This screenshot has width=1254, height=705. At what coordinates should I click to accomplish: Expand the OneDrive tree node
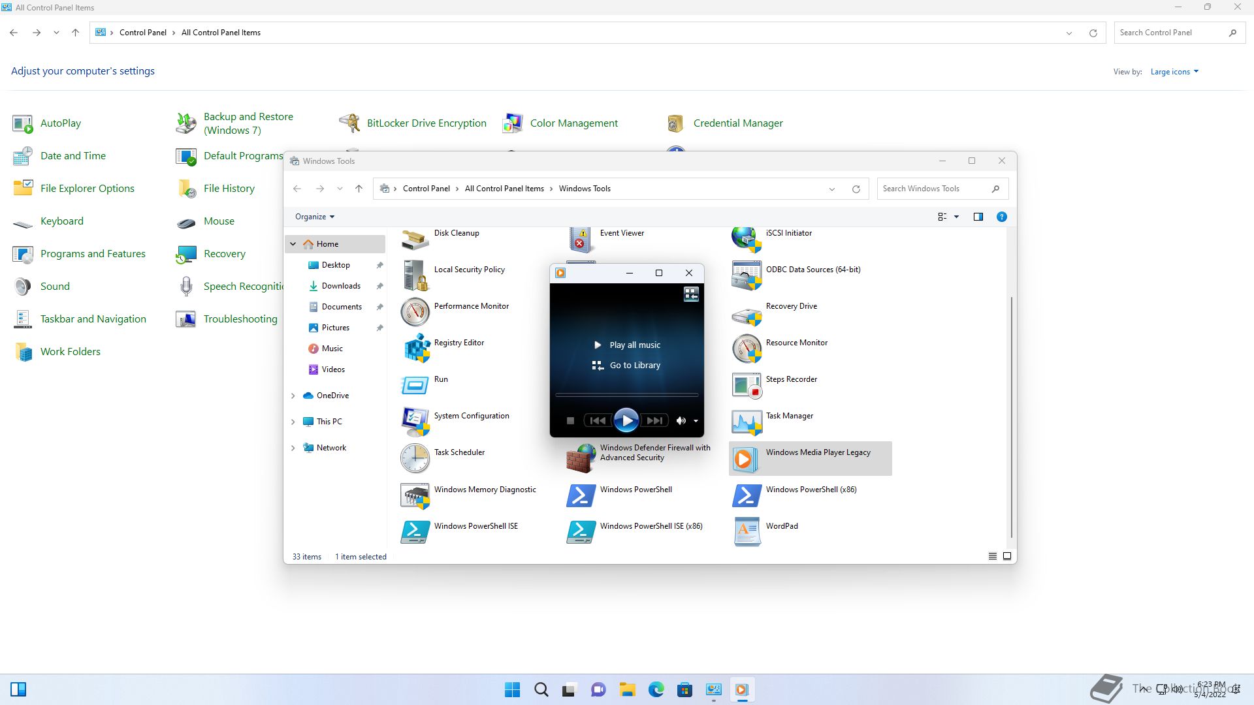[x=293, y=396]
